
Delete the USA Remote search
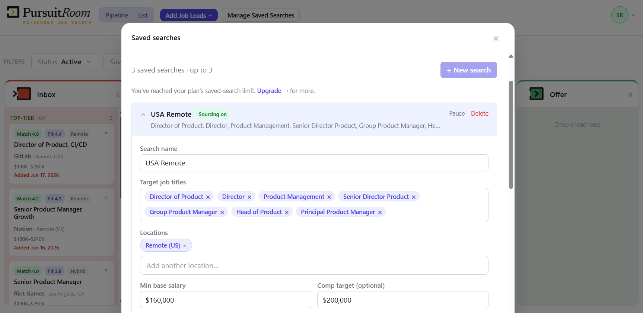click(480, 113)
